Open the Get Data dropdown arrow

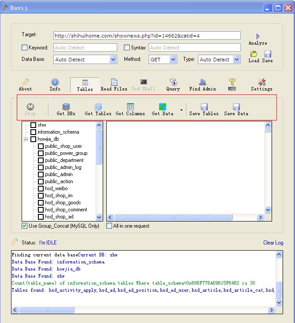point(181,110)
